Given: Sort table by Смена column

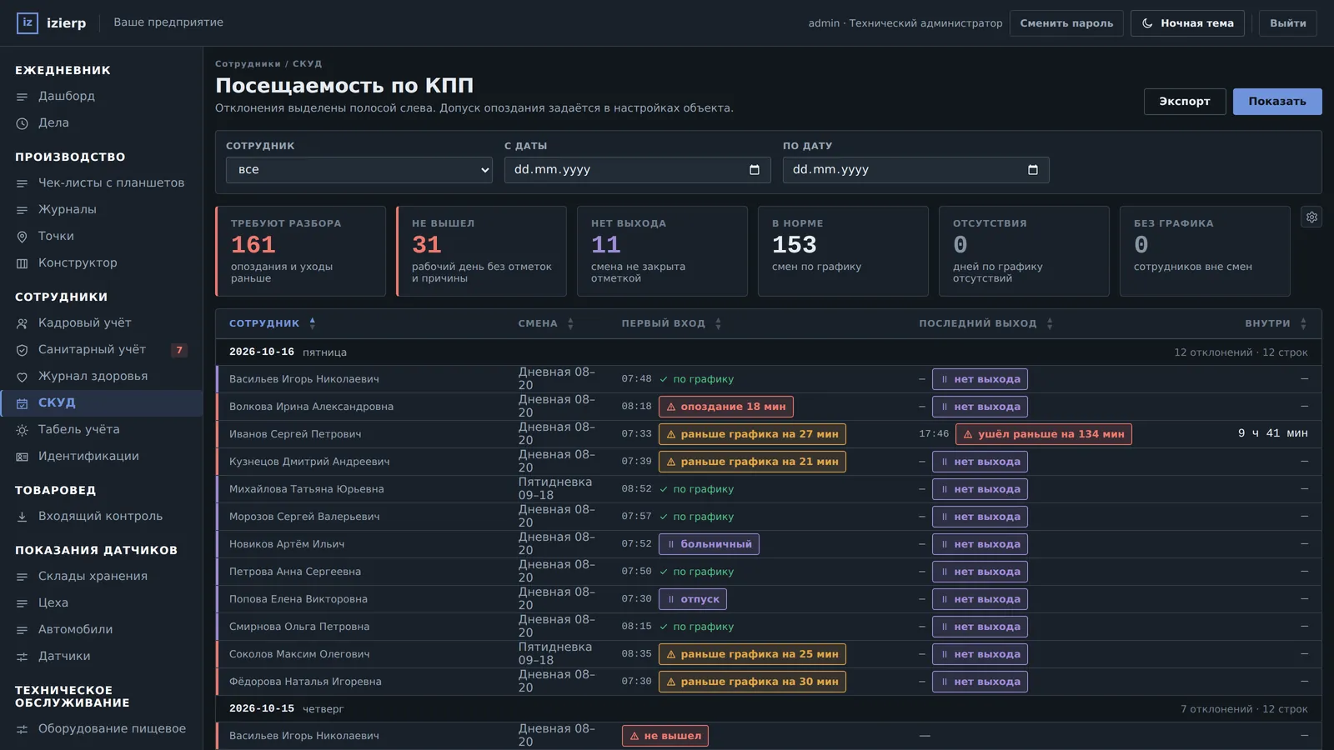Looking at the screenshot, I should click(x=546, y=323).
